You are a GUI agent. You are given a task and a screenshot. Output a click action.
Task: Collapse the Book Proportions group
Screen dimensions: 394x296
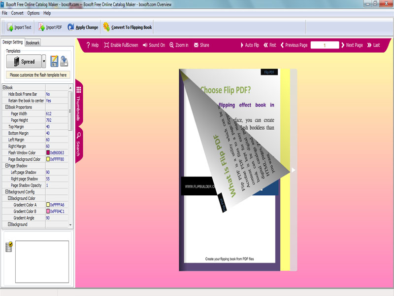coord(7,107)
